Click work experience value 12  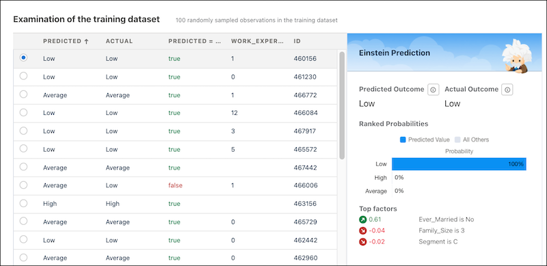click(x=234, y=113)
